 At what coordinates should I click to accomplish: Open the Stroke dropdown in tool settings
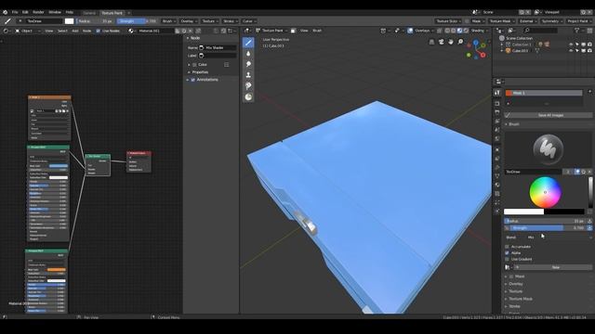point(231,21)
